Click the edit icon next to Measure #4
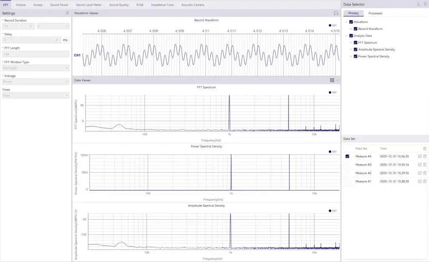429x262 pixels. [420, 156]
